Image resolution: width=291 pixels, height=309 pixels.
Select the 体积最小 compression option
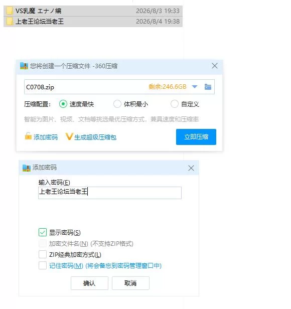(x=117, y=104)
